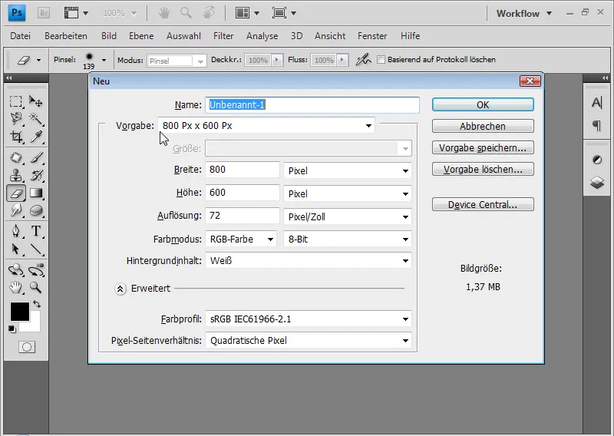Click Vorgabe löschen button
The height and width of the screenshot is (436, 614).
(483, 169)
